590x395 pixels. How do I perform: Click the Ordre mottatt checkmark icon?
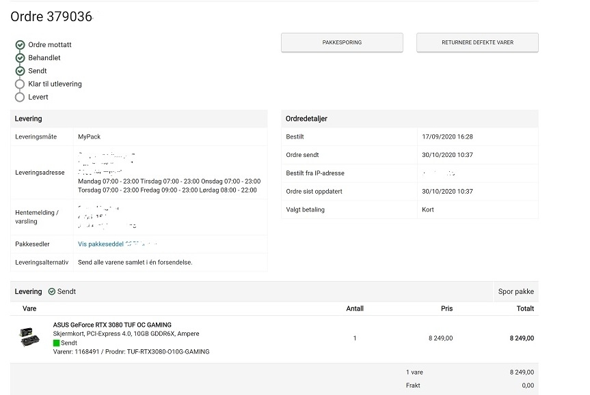[x=20, y=45]
